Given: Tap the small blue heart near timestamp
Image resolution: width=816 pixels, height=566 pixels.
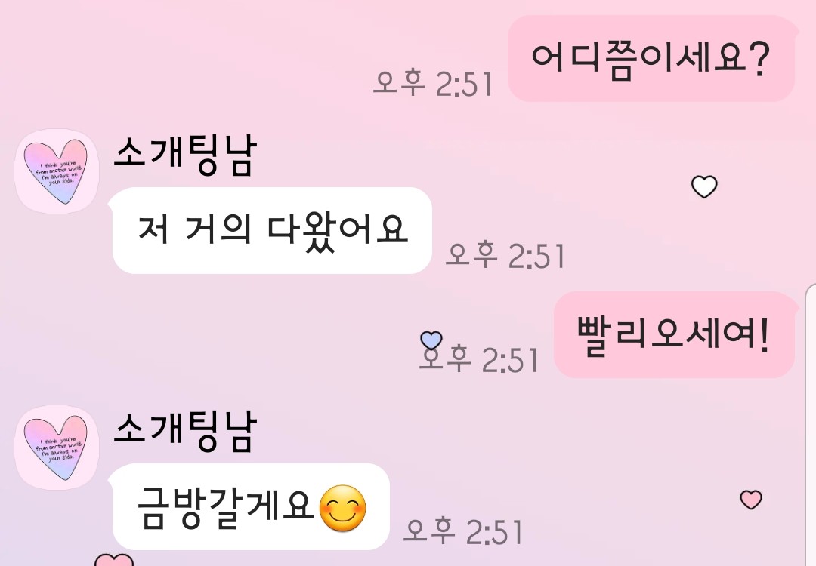Looking at the screenshot, I should 431,340.
